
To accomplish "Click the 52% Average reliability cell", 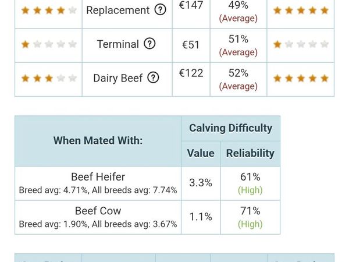I will point(238,79).
